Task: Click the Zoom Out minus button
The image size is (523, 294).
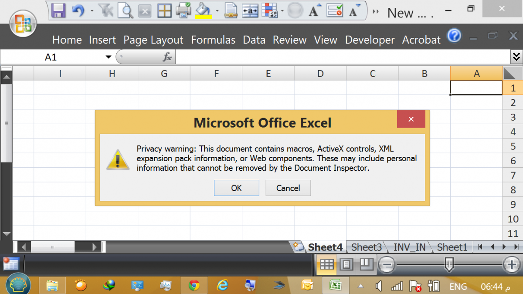Action: (387, 264)
